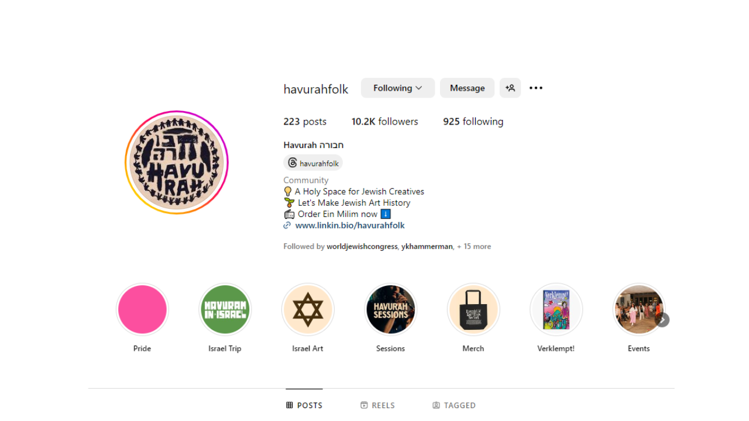This screenshot has height=421, width=749.
Task: Open the linkin.bio/havurahfolk link
Action: pyautogui.click(x=350, y=225)
